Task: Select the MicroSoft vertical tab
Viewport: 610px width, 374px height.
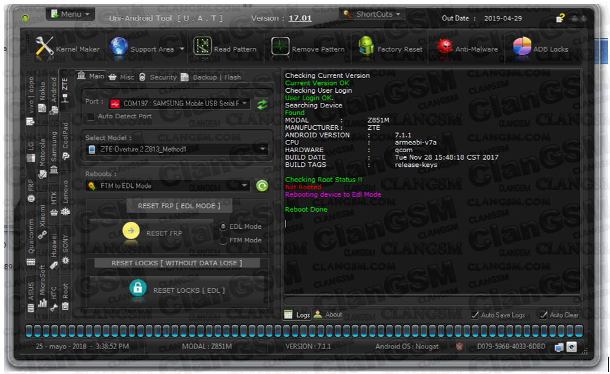Action: click(x=42, y=285)
